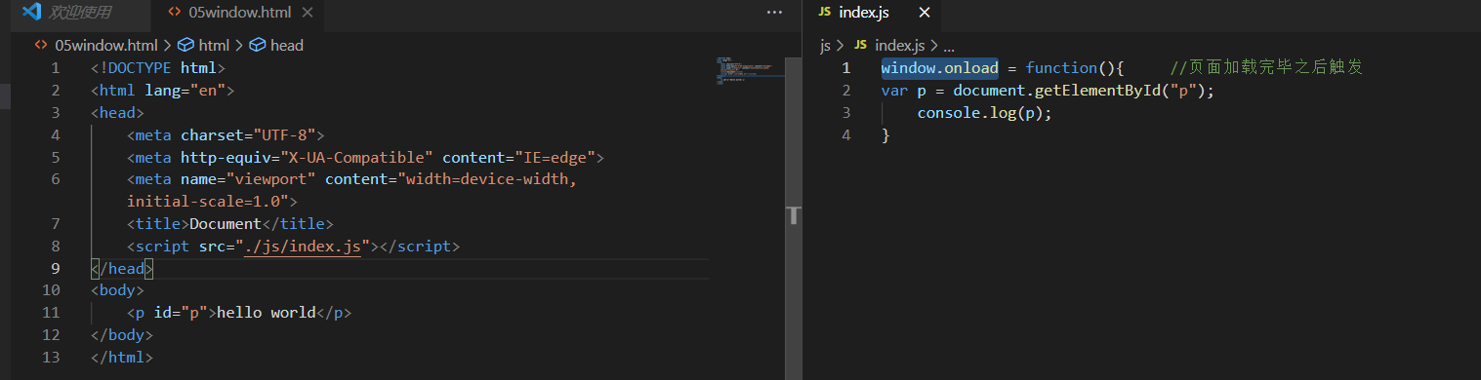Image resolution: width=1481 pixels, height=380 pixels.
Task: Click the JS icon on index.js tab
Action: click(x=824, y=13)
